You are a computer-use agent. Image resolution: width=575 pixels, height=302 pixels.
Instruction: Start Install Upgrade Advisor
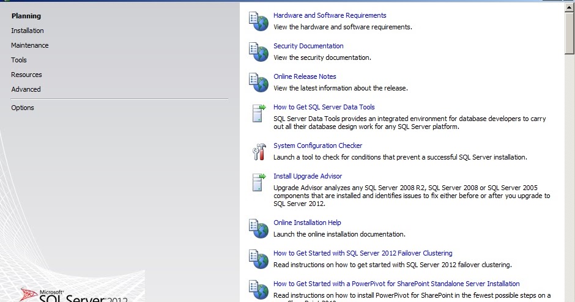click(x=308, y=176)
